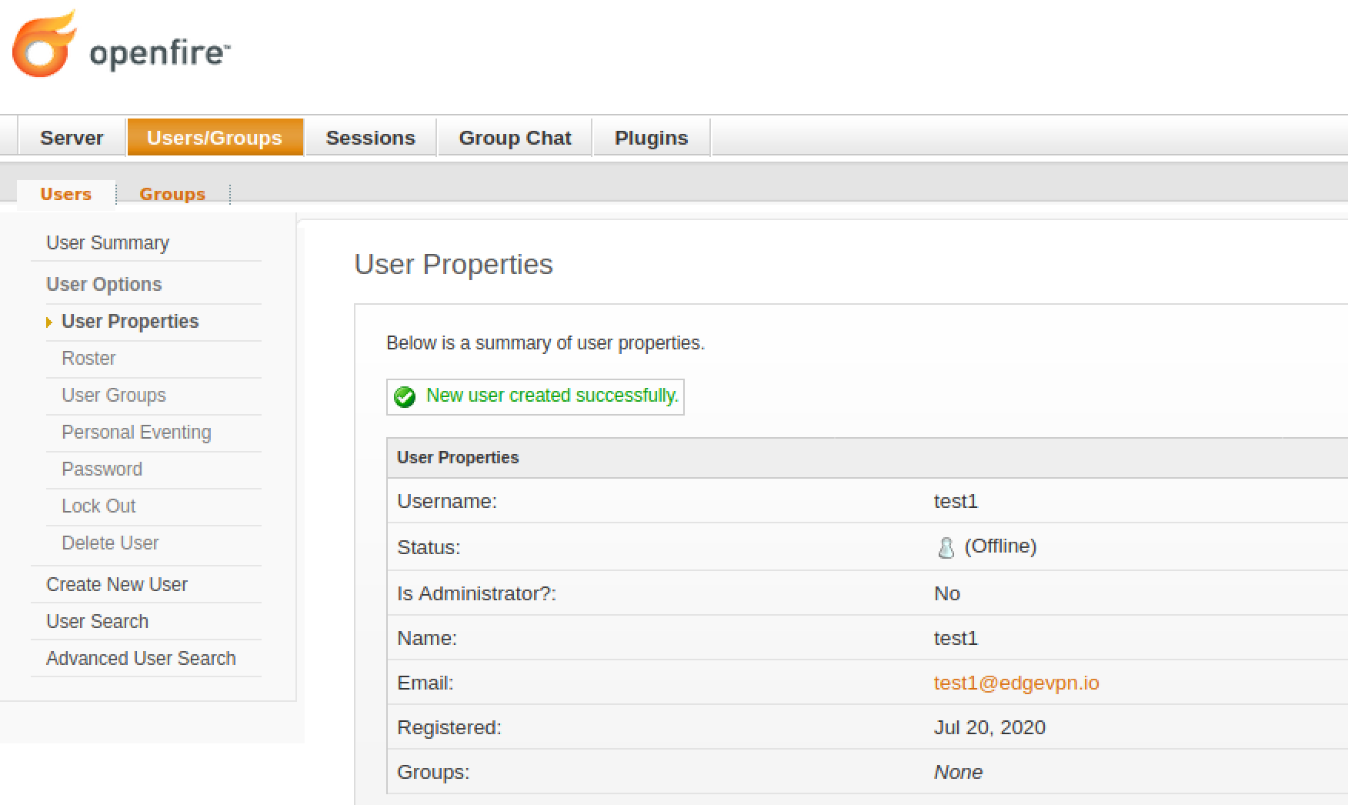Open User Summary in sidebar
Viewport: 1348px width, 805px height.
(108, 242)
